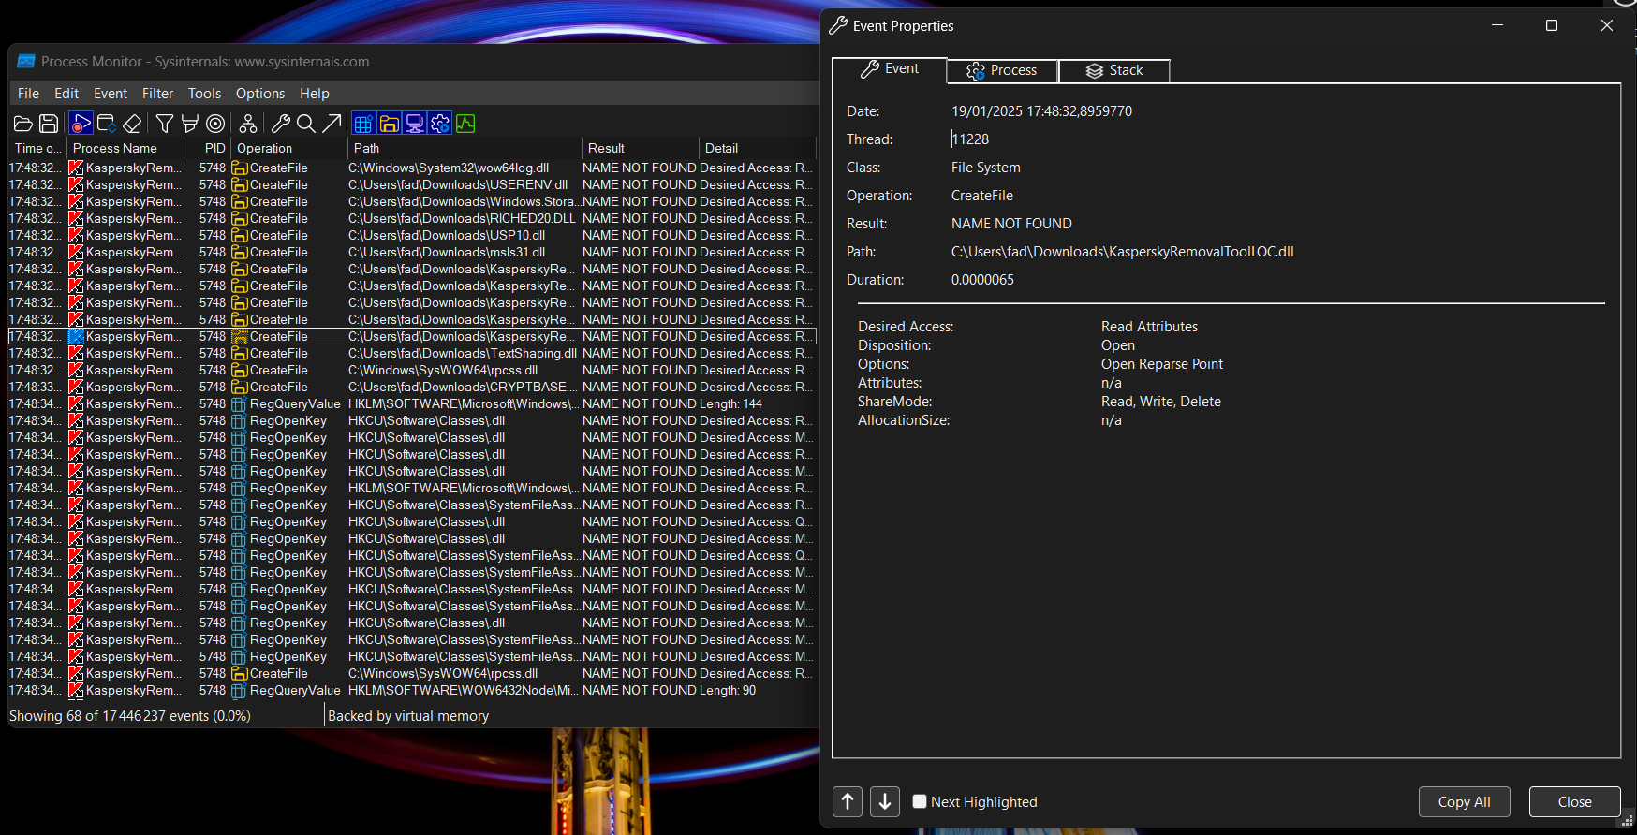1637x835 pixels.
Task: Click the Detail column header
Action: pyautogui.click(x=758, y=148)
